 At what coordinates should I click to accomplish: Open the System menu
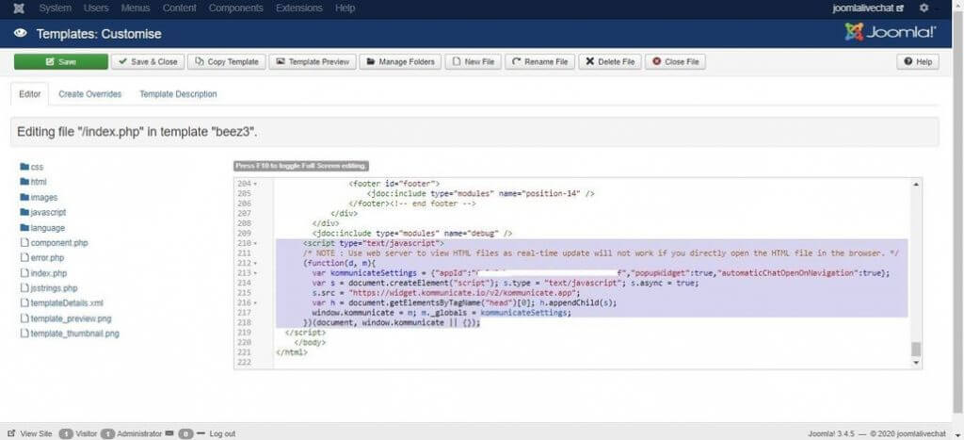click(x=55, y=8)
